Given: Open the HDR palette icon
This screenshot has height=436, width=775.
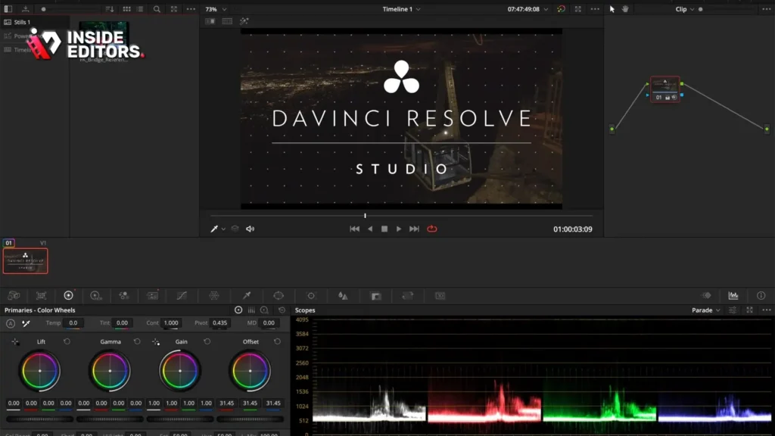Looking at the screenshot, I should pos(96,296).
